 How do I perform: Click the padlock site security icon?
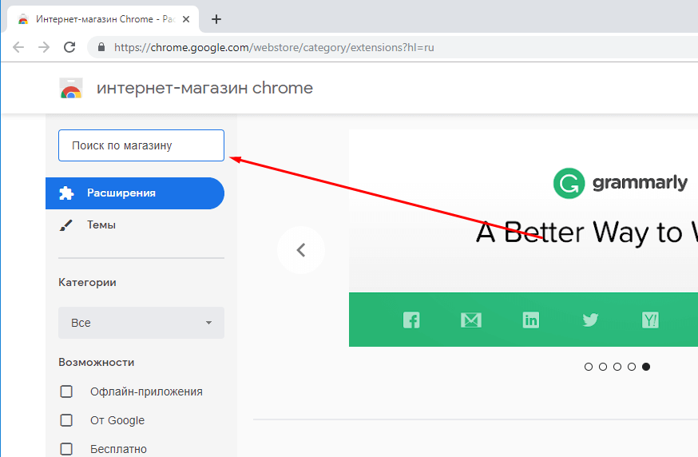pyautogui.click(x=101, y=47)
